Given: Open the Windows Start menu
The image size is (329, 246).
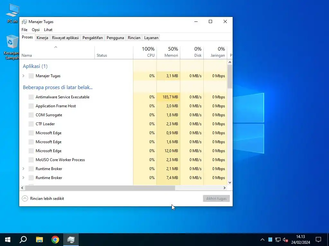Looking at the screenshot, I should (x=8, y=240).
